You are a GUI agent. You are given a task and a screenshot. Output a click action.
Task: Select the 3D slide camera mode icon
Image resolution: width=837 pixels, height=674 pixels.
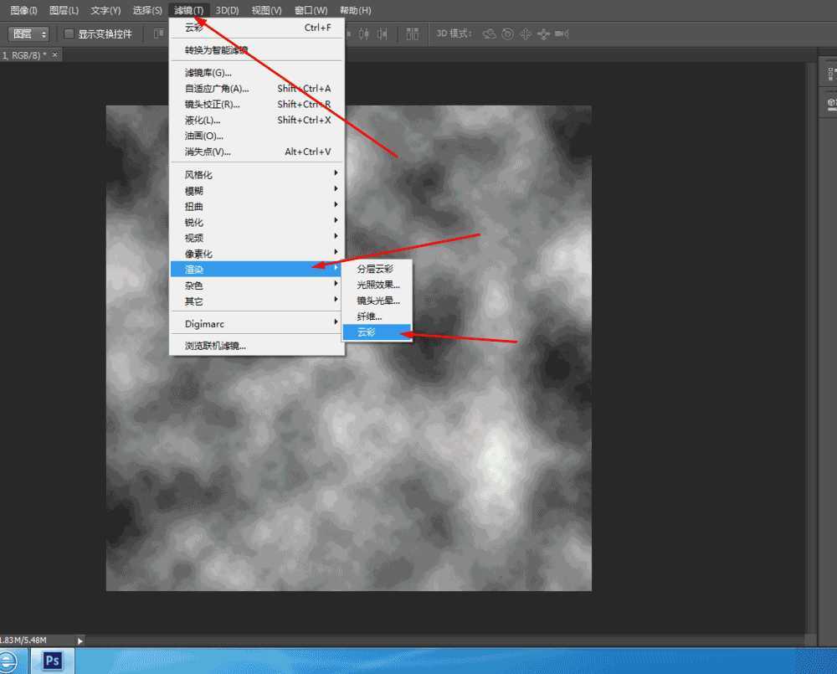(542, 33)
